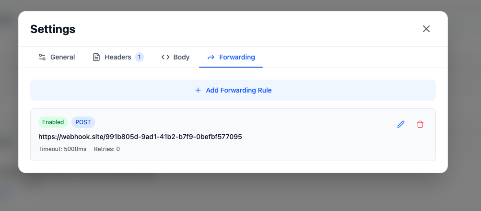Click the plus icon in Add Forwarding Rule
Screen dimensions: 481x211
pos(198,90)
